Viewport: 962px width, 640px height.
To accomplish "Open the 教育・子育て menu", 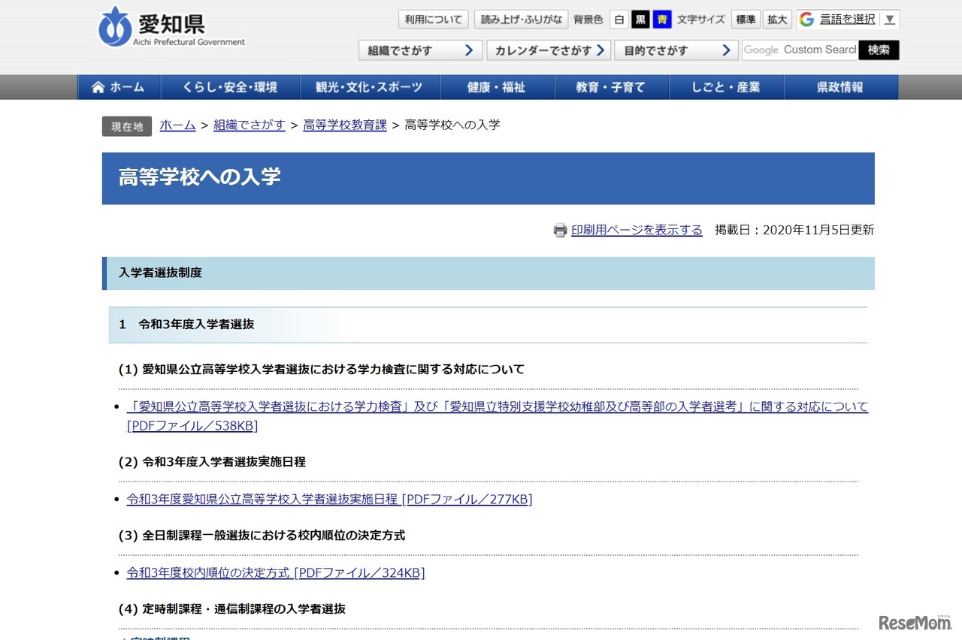I will [612, 87].
